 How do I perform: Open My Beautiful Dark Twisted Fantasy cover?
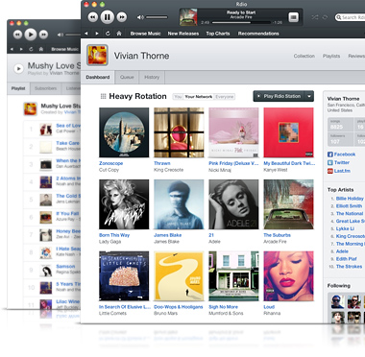tap(288, 132)
